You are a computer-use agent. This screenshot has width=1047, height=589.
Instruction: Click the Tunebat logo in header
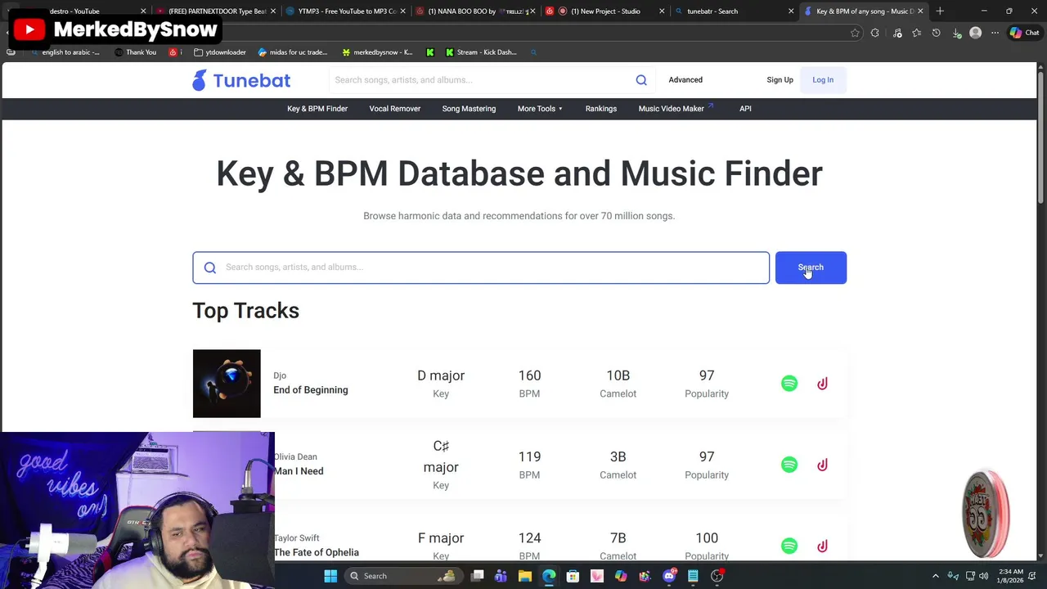241,80
